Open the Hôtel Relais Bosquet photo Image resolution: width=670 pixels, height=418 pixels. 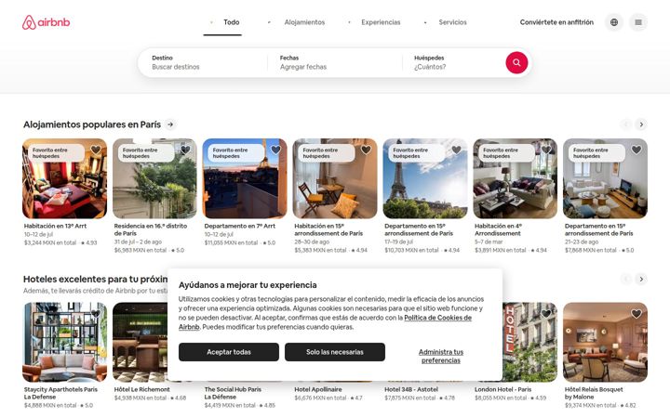click(x=605, y=342)
